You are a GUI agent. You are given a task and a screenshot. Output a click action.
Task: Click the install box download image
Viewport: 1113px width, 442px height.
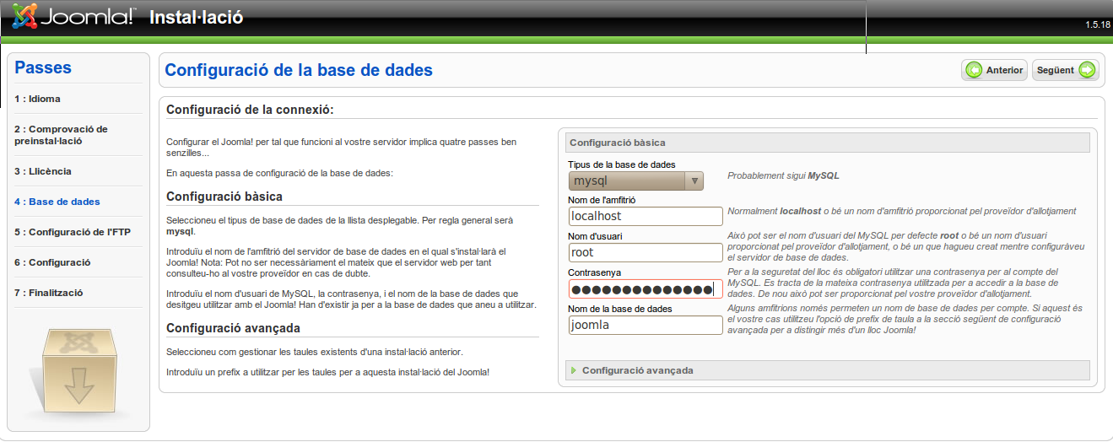coord(78,372)
